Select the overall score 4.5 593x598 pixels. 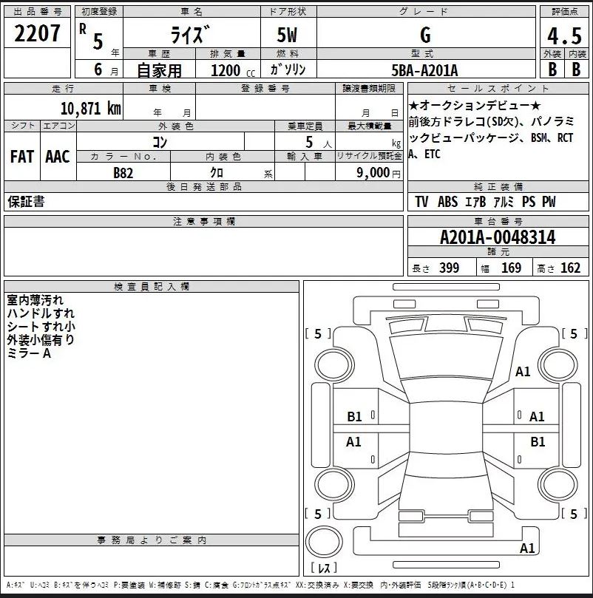click(564, 35)
